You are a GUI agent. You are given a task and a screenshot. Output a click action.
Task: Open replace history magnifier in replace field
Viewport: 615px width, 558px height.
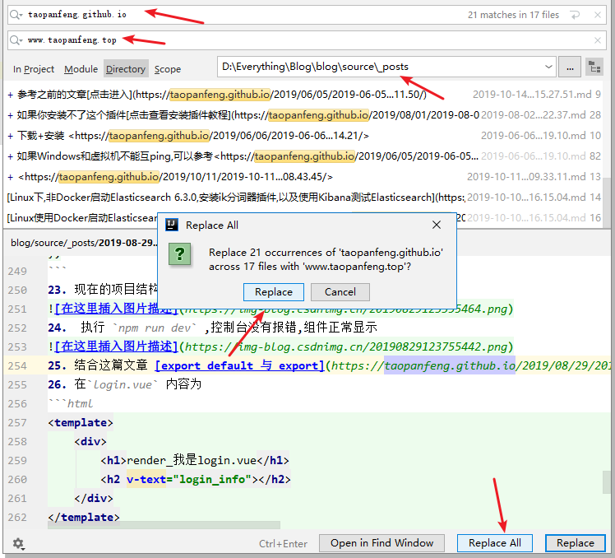pyautogui.click(x=16, y=40)
